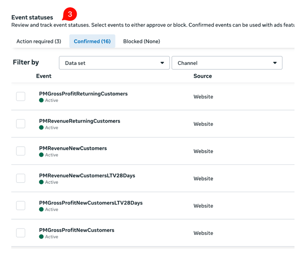Click green Active dot under PMGrossProfitNewCustomersLTV28Days
This screenshot has width=302, height=256.
(41, 210)
